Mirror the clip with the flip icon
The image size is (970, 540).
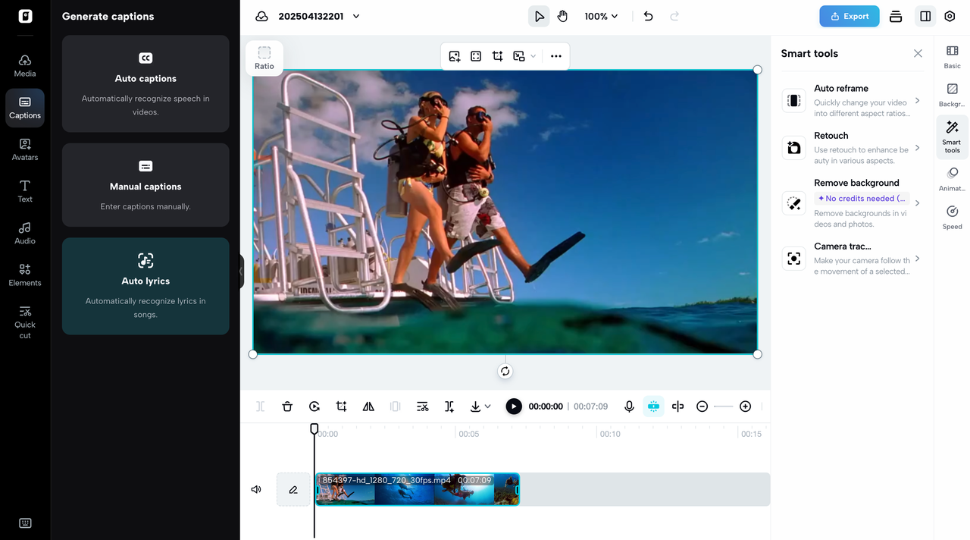pos(368,406)
